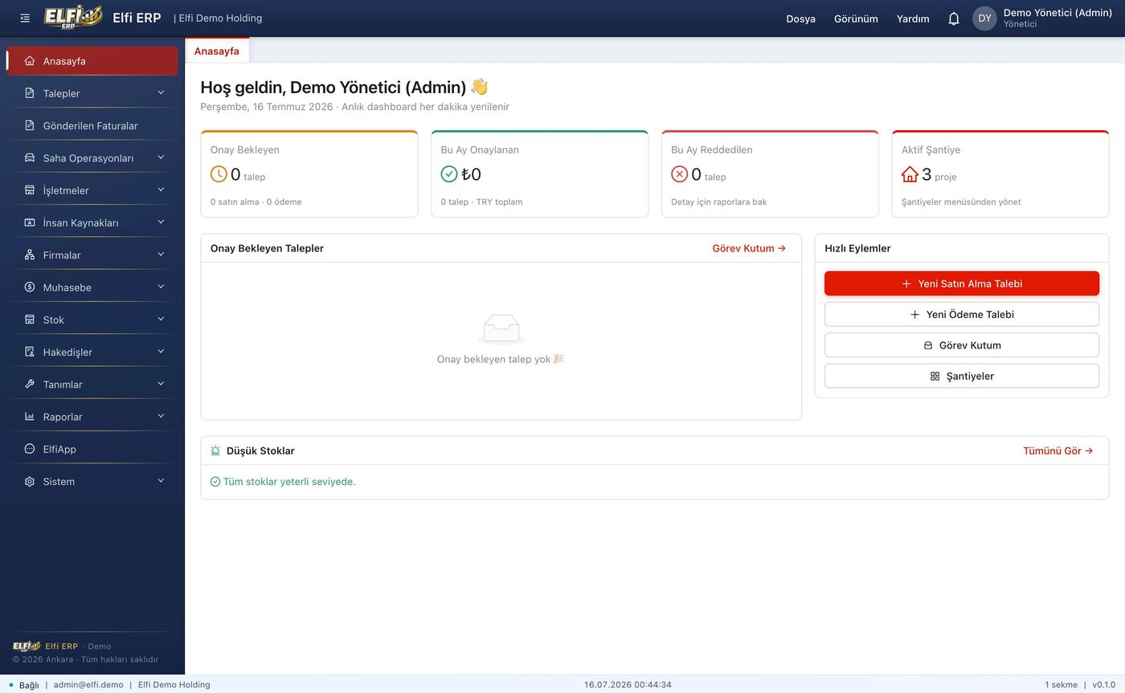Expand Saha Operasyonları chevron

point(161,157)
